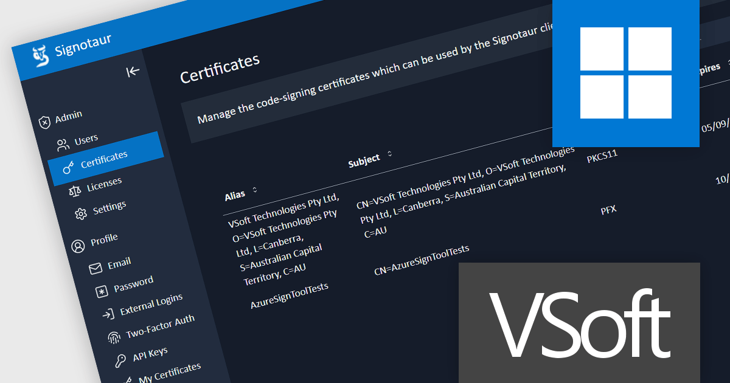Click the Settings gear icon
Image resolution: width=730 pixels, height=383 pixels.
[x=81, y=214]
